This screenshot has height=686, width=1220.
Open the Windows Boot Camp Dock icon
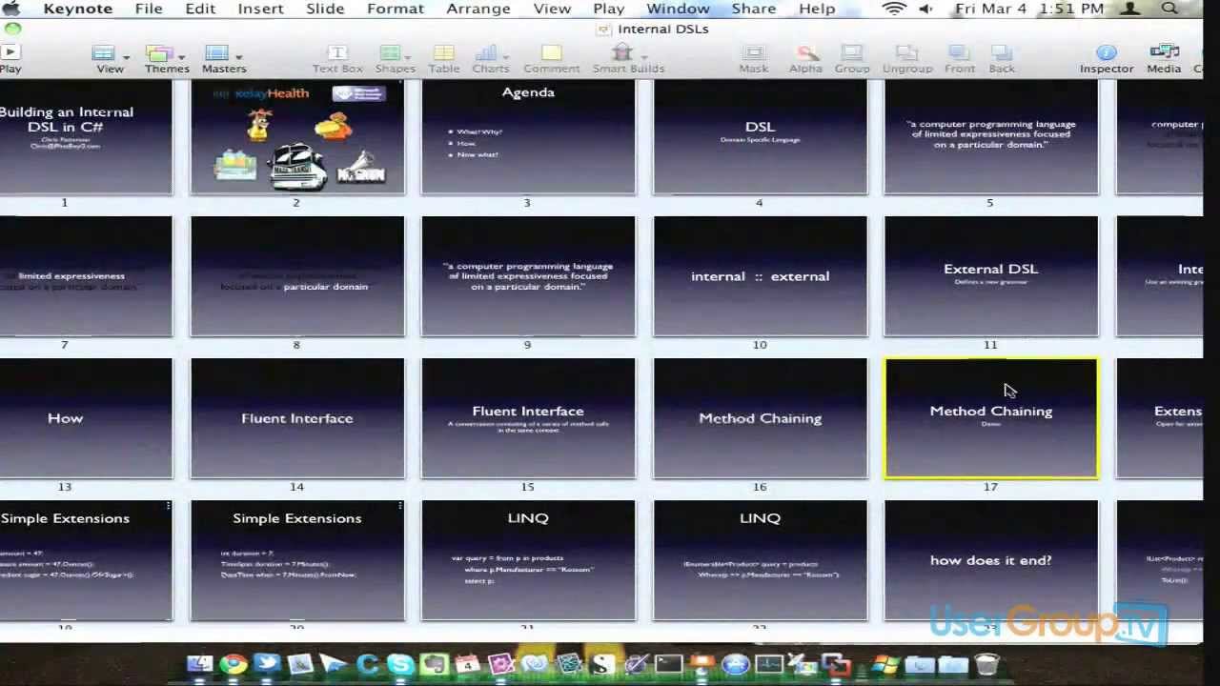[884, 664]
